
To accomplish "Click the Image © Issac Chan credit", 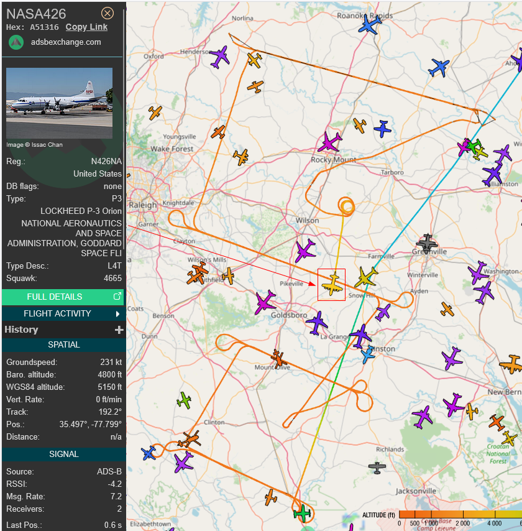I will pyautogui.click(x=34, y=145).
